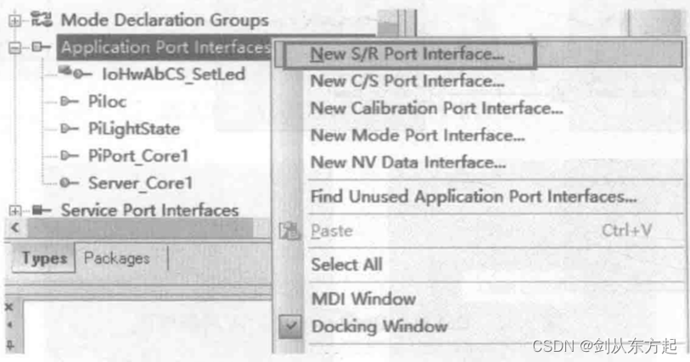This screenshot has height=362, width=690.
Task: Click the PiIoc port interface icon
Action: tap(70, 102)
